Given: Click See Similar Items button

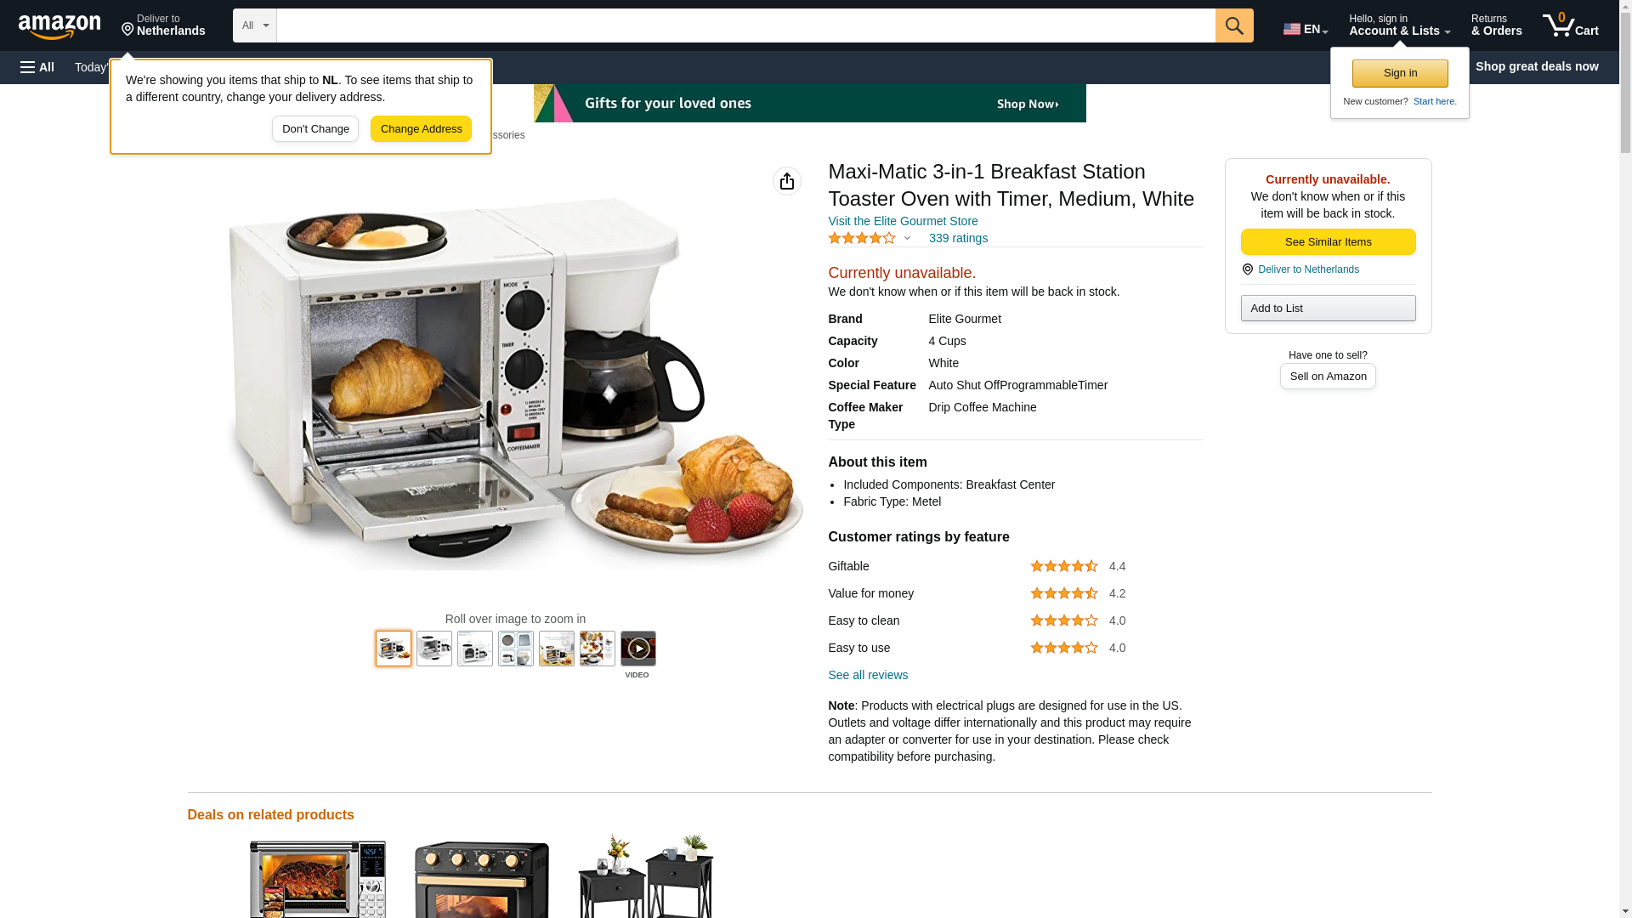Looking at the screenshot, I should click(x=1328, y=242).
